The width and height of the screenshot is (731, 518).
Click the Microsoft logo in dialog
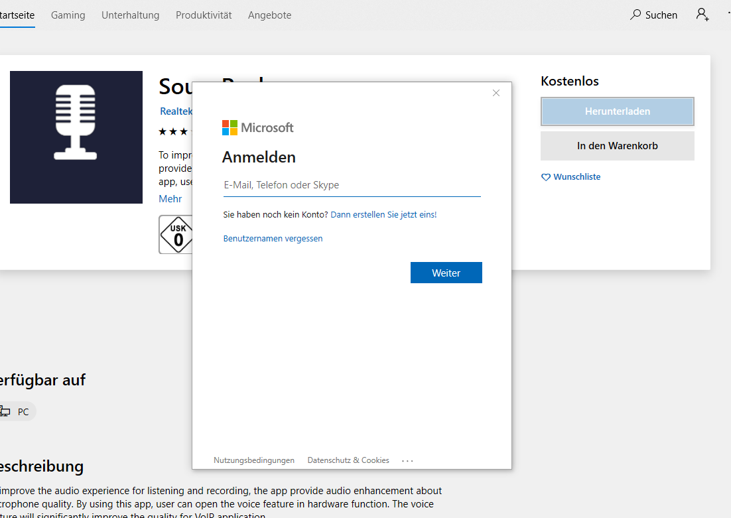[x=258, y=127]
